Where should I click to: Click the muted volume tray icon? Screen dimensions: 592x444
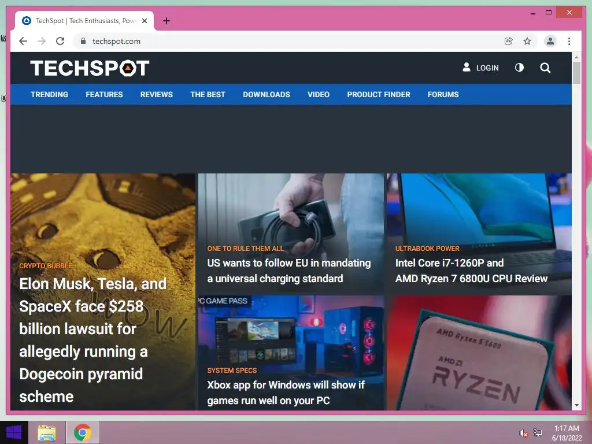[523, 432]
